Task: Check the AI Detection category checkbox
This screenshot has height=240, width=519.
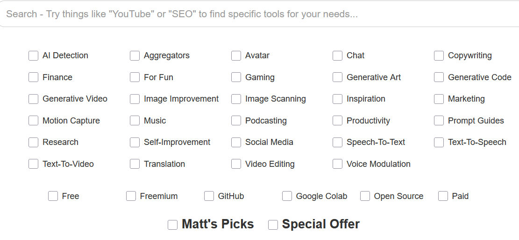Action: pos(34,56)
